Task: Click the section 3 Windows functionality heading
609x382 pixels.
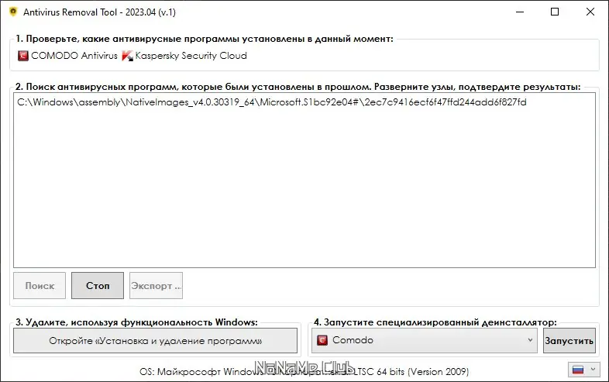Action: [136, 322]
